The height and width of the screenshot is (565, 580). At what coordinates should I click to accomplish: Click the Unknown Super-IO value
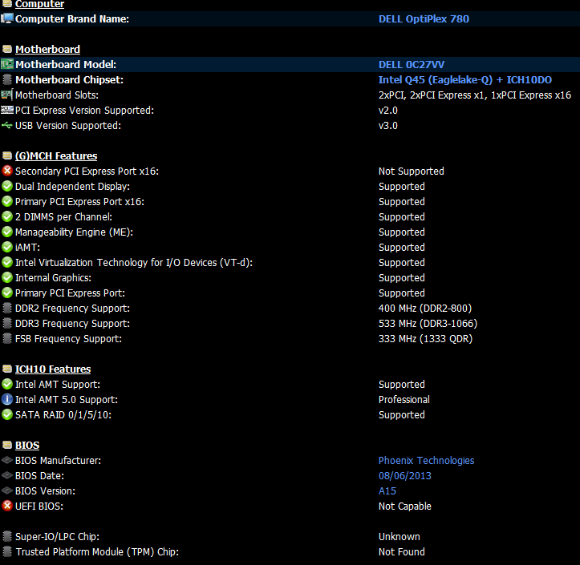400,536
